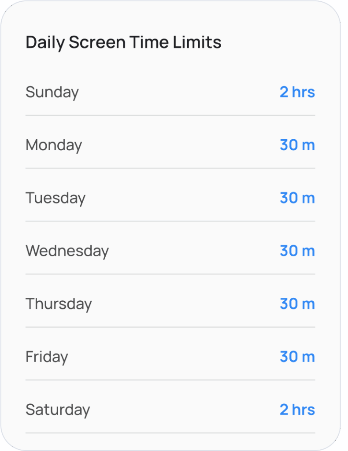This screenshot has height=451, width=348.
Task: Open the Monday screen time row
Action: [170, 145]
